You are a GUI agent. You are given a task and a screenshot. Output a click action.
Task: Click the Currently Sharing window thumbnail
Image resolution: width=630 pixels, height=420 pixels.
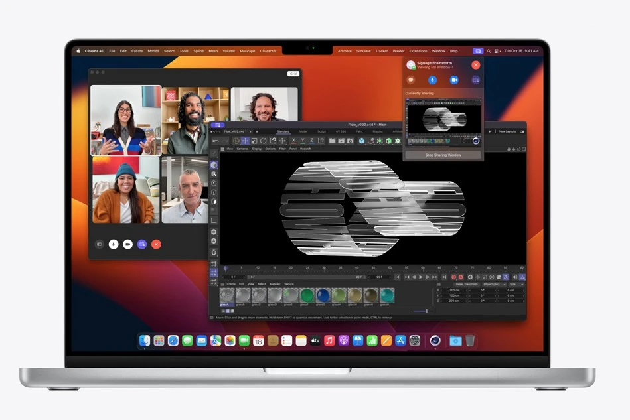click(x=443, y=122)
